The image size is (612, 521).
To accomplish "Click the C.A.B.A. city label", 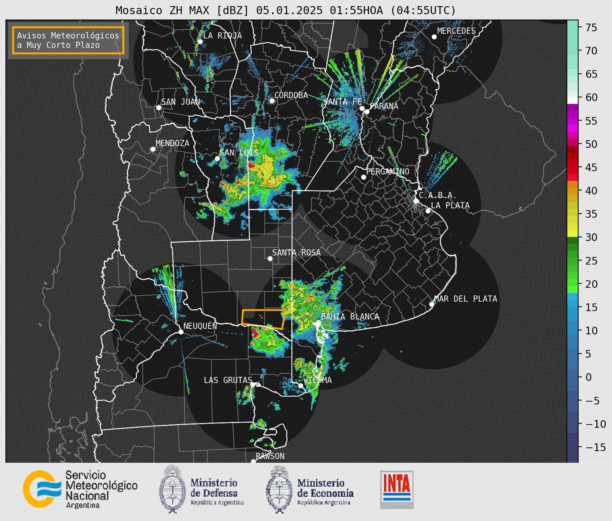I will (x=438, y=195).
